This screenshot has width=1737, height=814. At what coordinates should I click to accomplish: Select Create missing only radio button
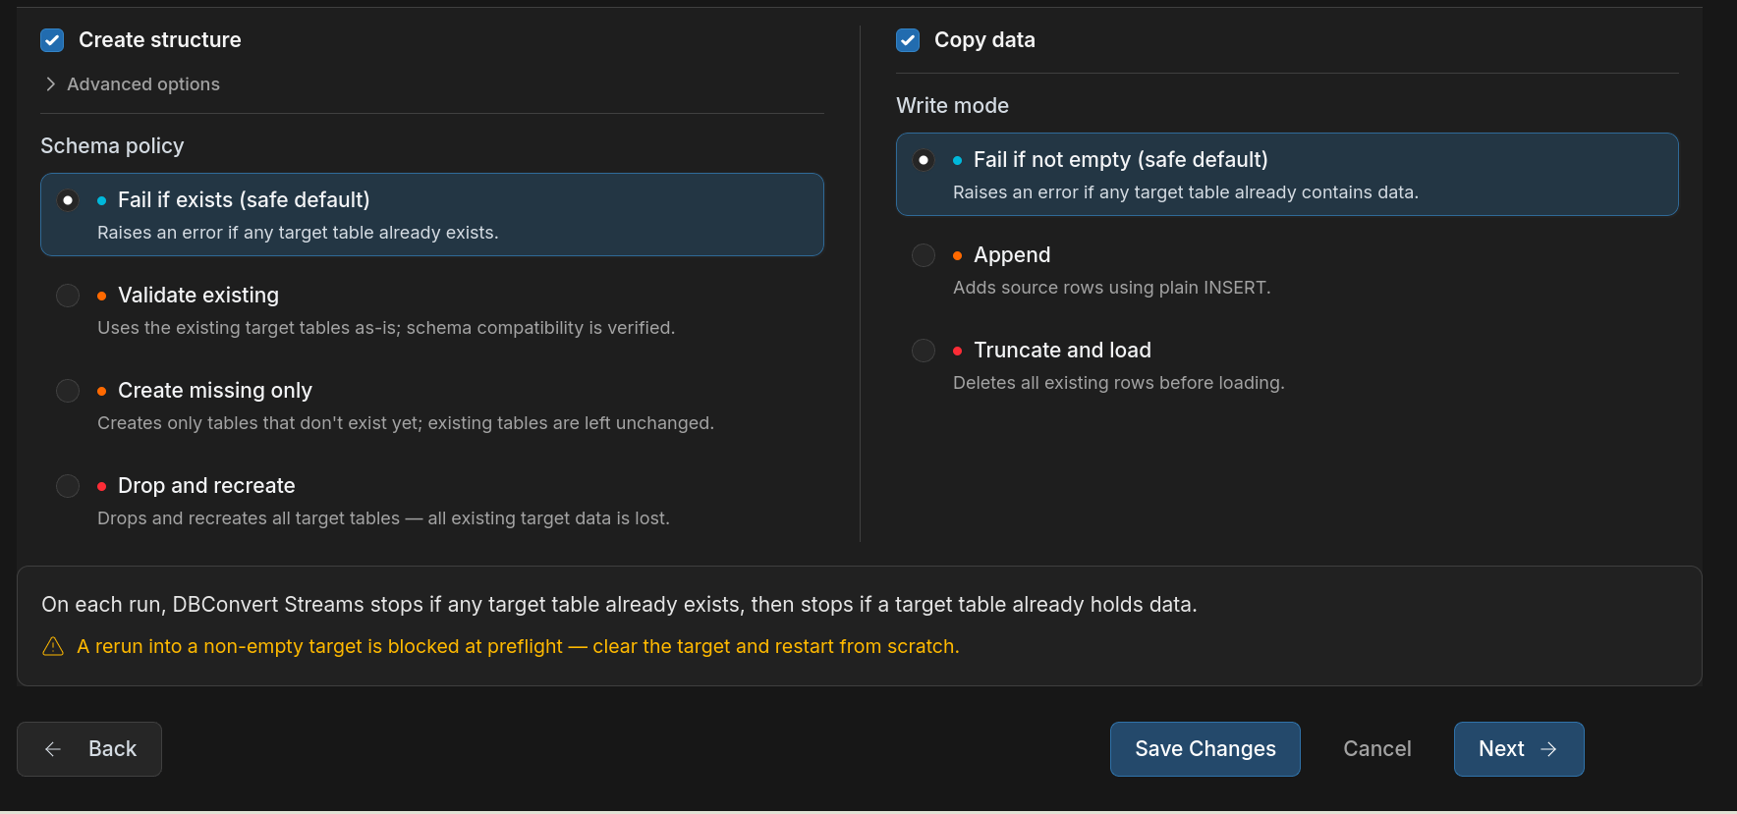(68, 391)
